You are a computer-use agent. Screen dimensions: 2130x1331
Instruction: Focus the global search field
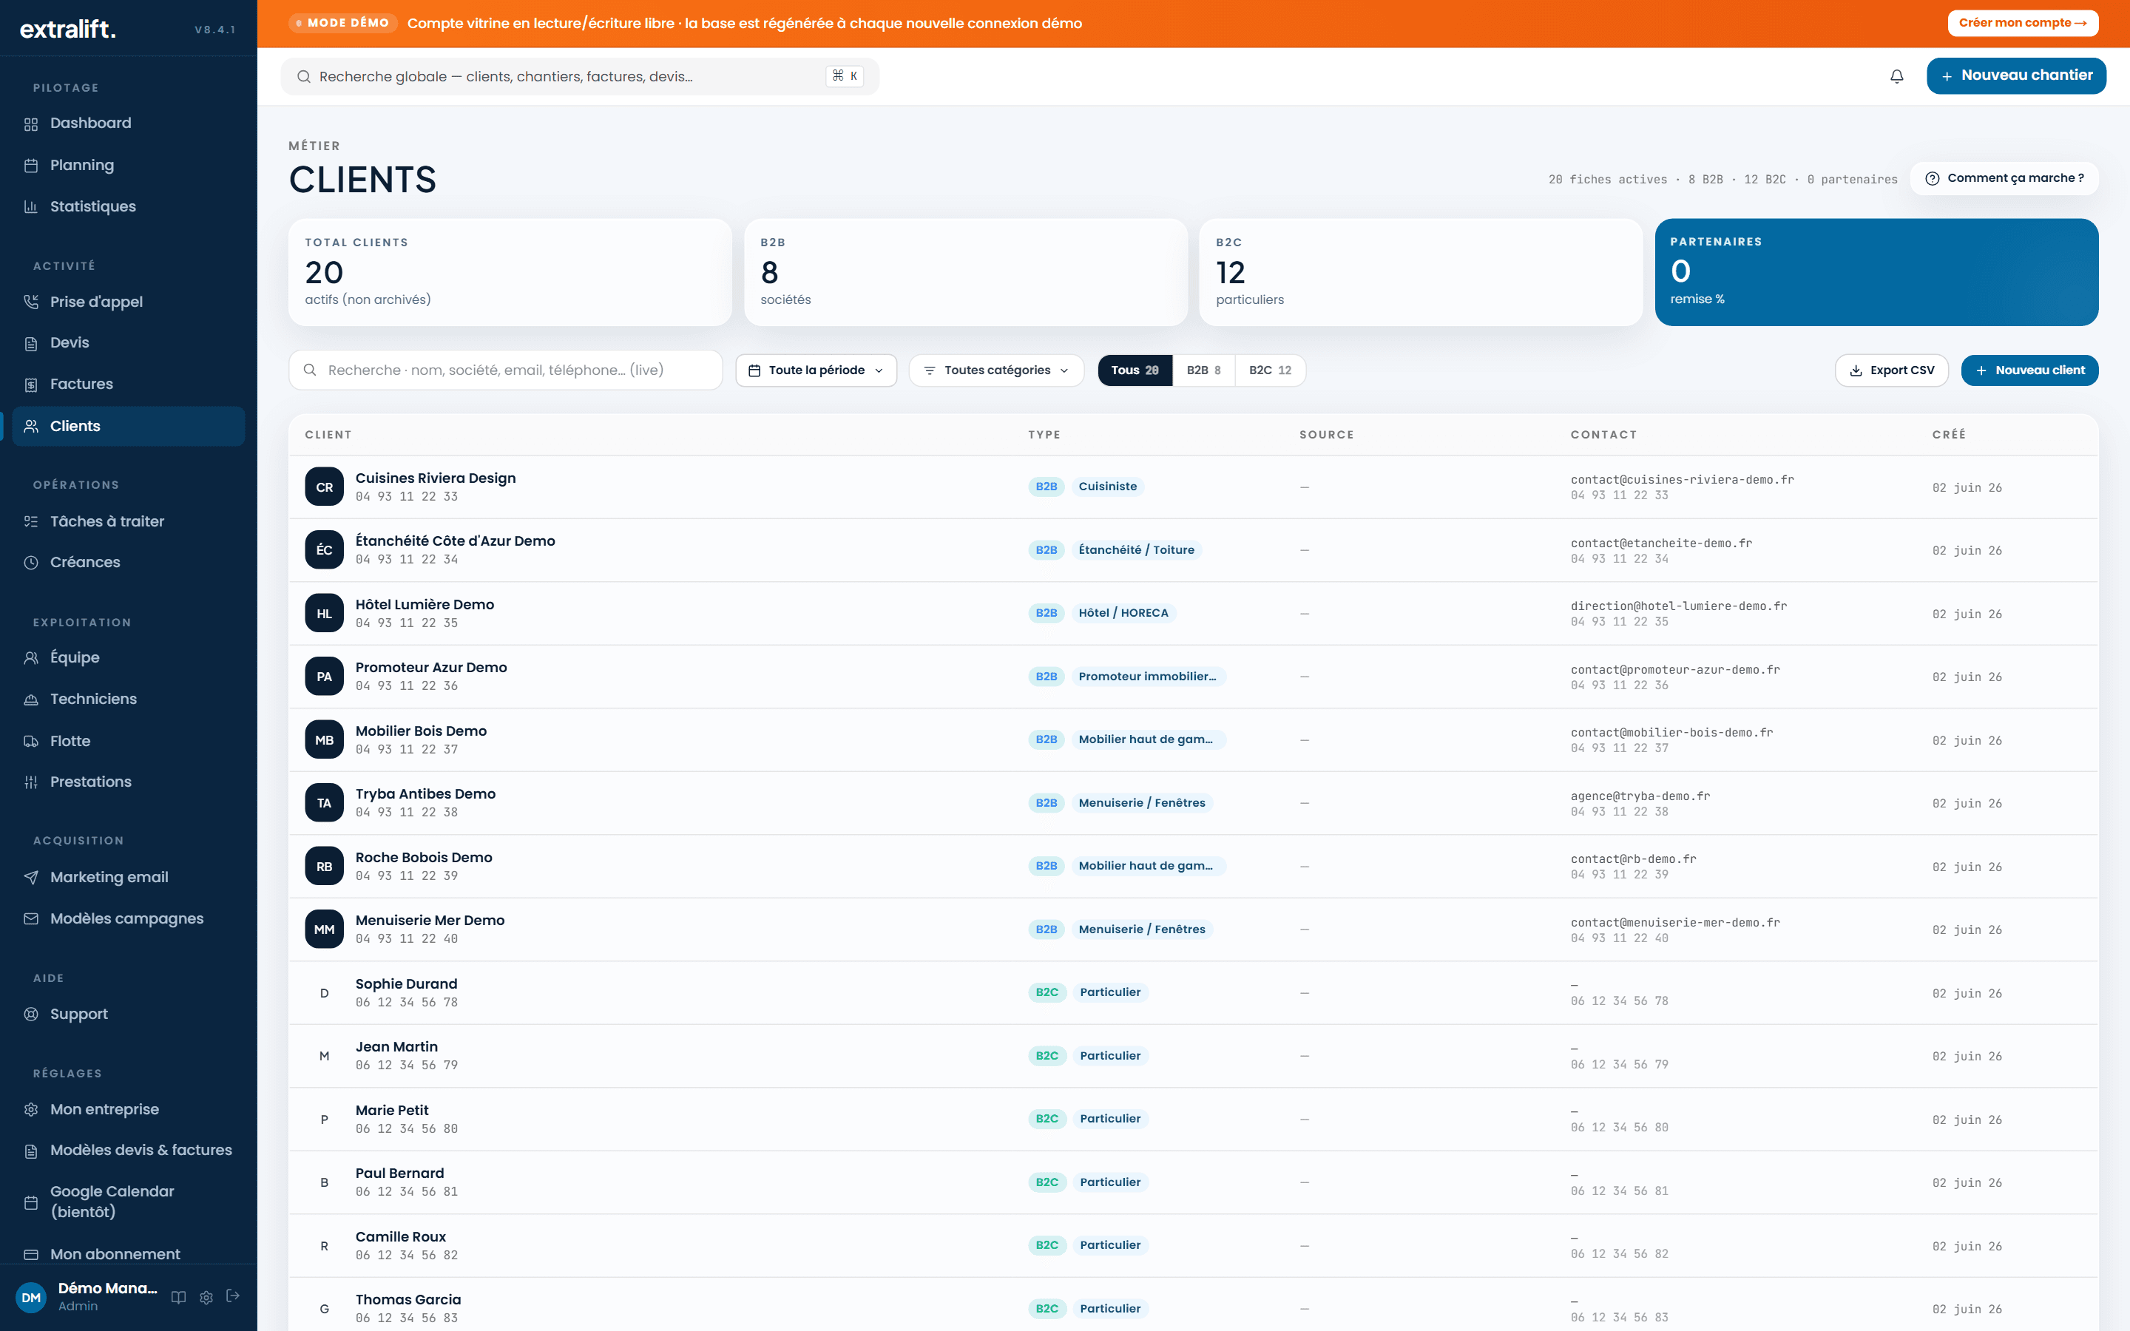click(579, 77)
